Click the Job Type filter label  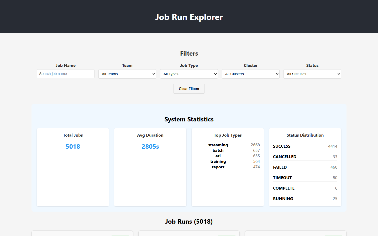[x=189, y=66]
